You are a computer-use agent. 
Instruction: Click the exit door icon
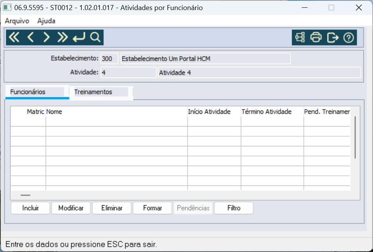(333, 37)
